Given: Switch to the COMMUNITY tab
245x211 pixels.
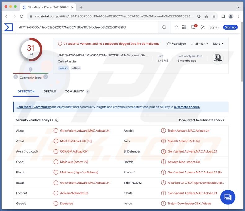Looking at the screenshot, I should point(77,92).
